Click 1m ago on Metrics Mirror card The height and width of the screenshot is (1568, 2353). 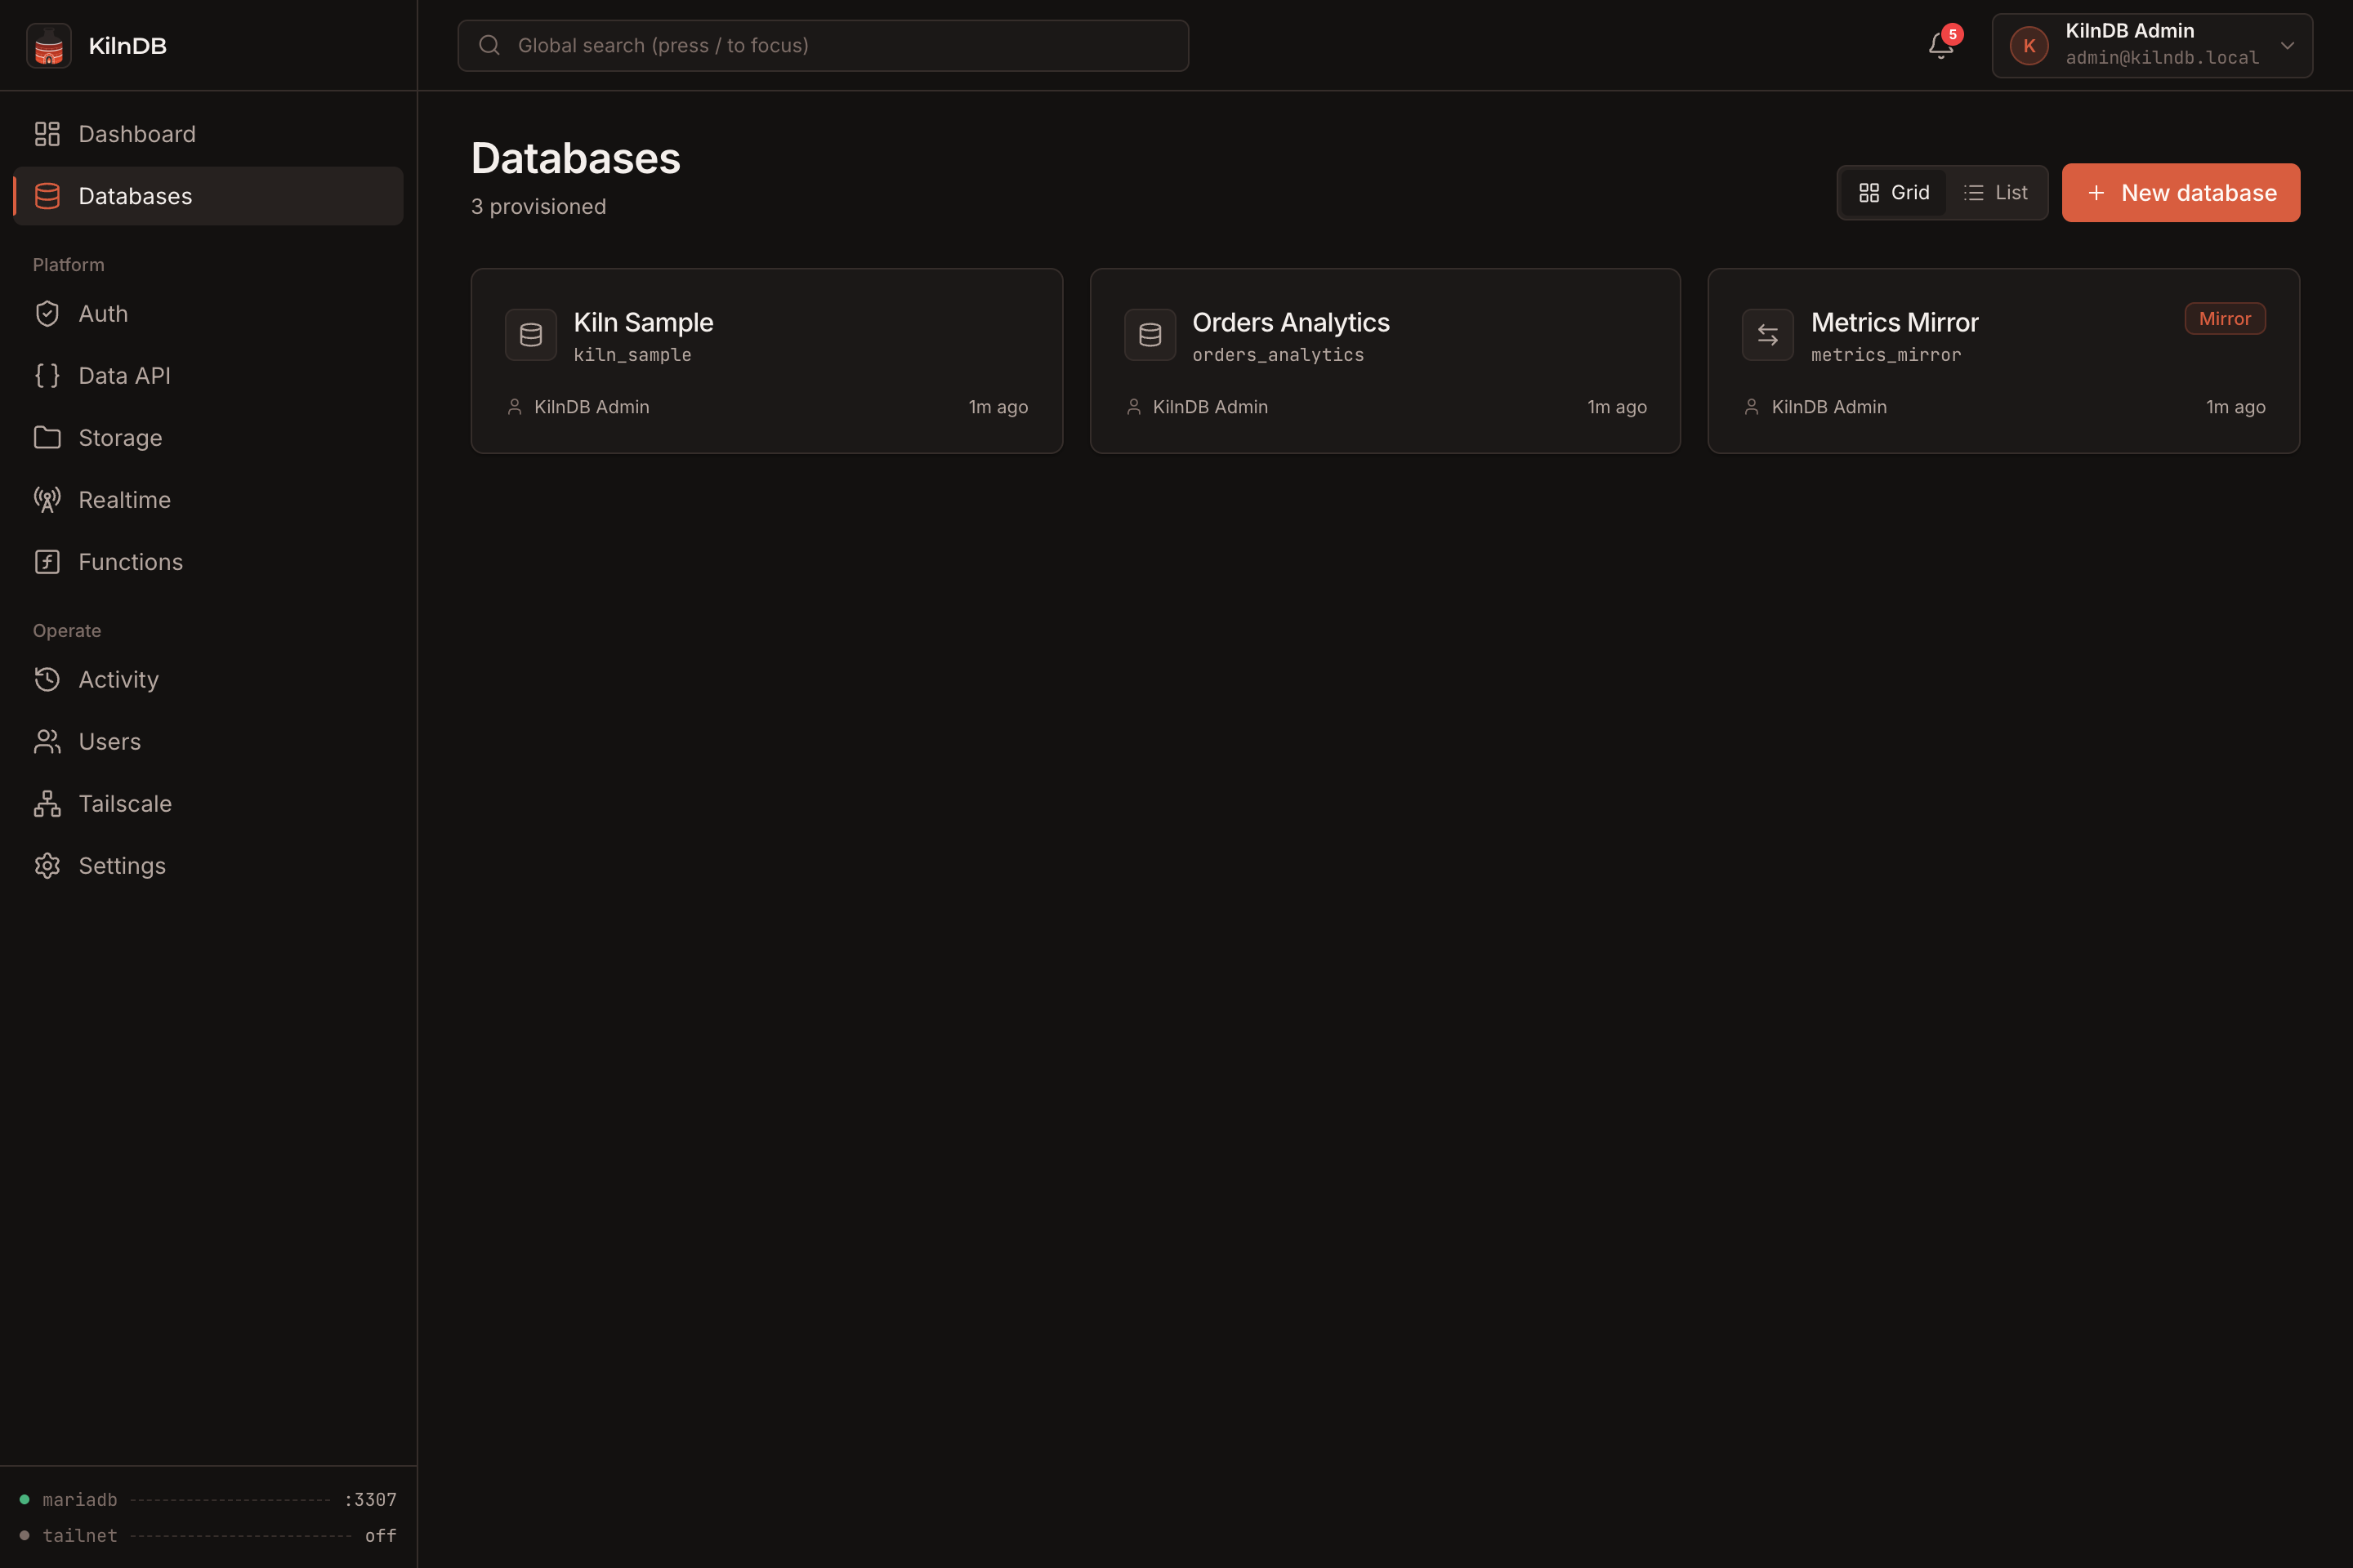(2235, 407)
